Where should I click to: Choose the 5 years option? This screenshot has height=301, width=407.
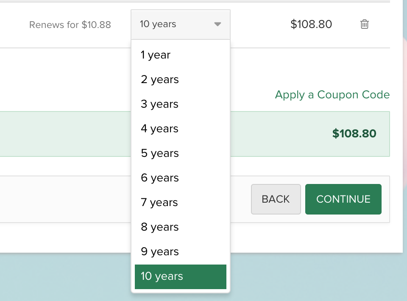(x=160, y=153)
